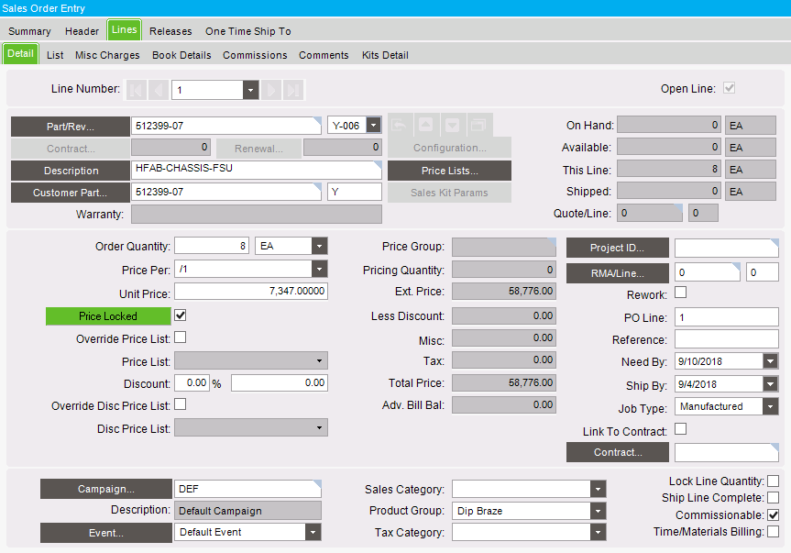The width and height of the screenshot is (791, 553).
Task: Switch to the Header tab
Action: pos(82,31)
